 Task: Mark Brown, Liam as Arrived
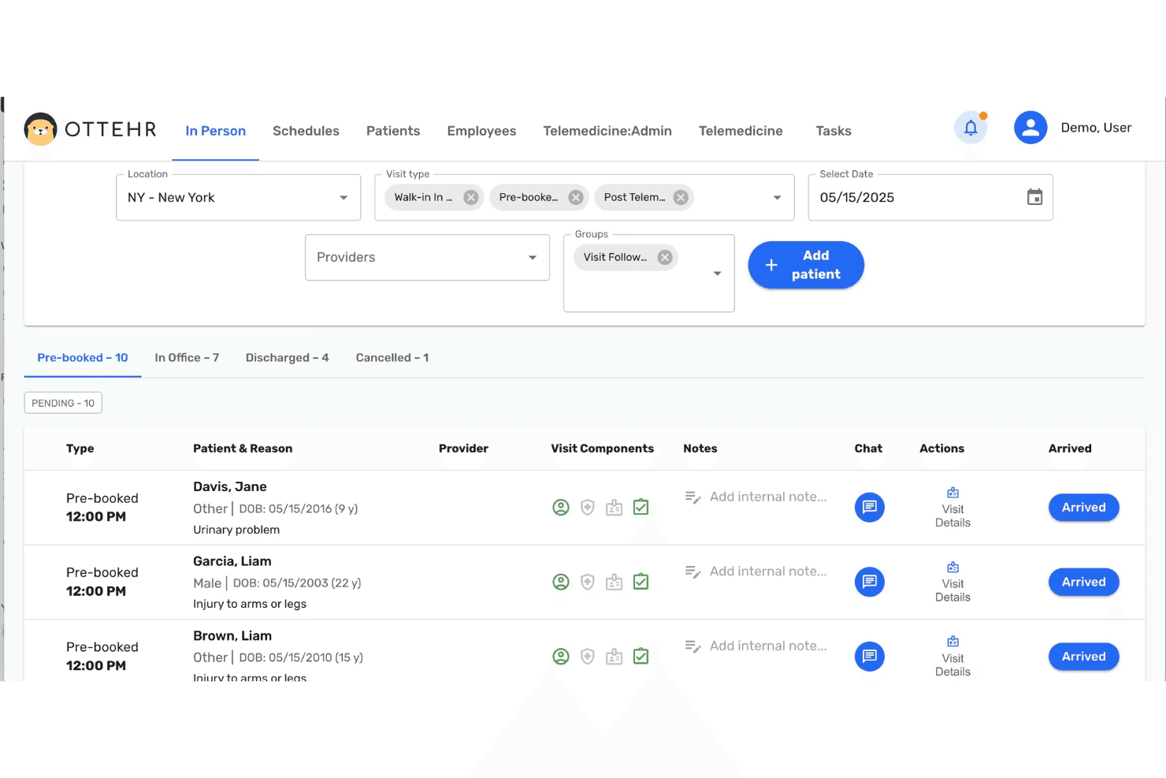[1083, 657]
